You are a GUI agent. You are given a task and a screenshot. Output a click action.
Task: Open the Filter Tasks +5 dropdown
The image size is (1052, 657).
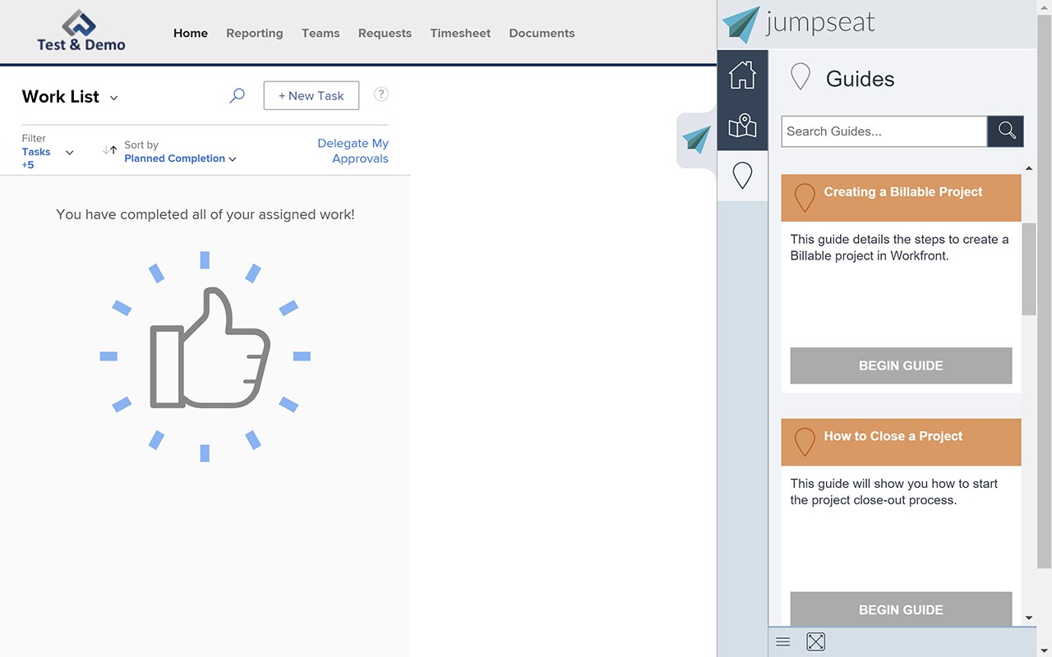click(48, 152)
